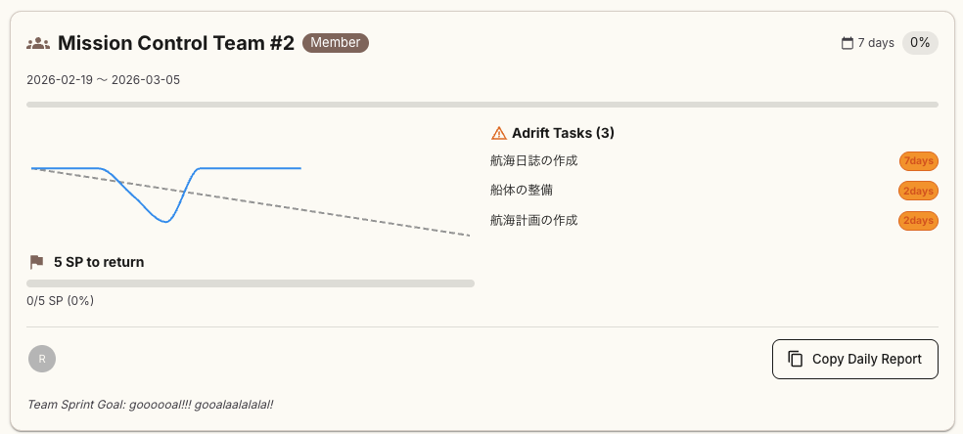Click the calendar icon beside 7 days
This screenshot has width=963, height=434.
tap(848, 43)
